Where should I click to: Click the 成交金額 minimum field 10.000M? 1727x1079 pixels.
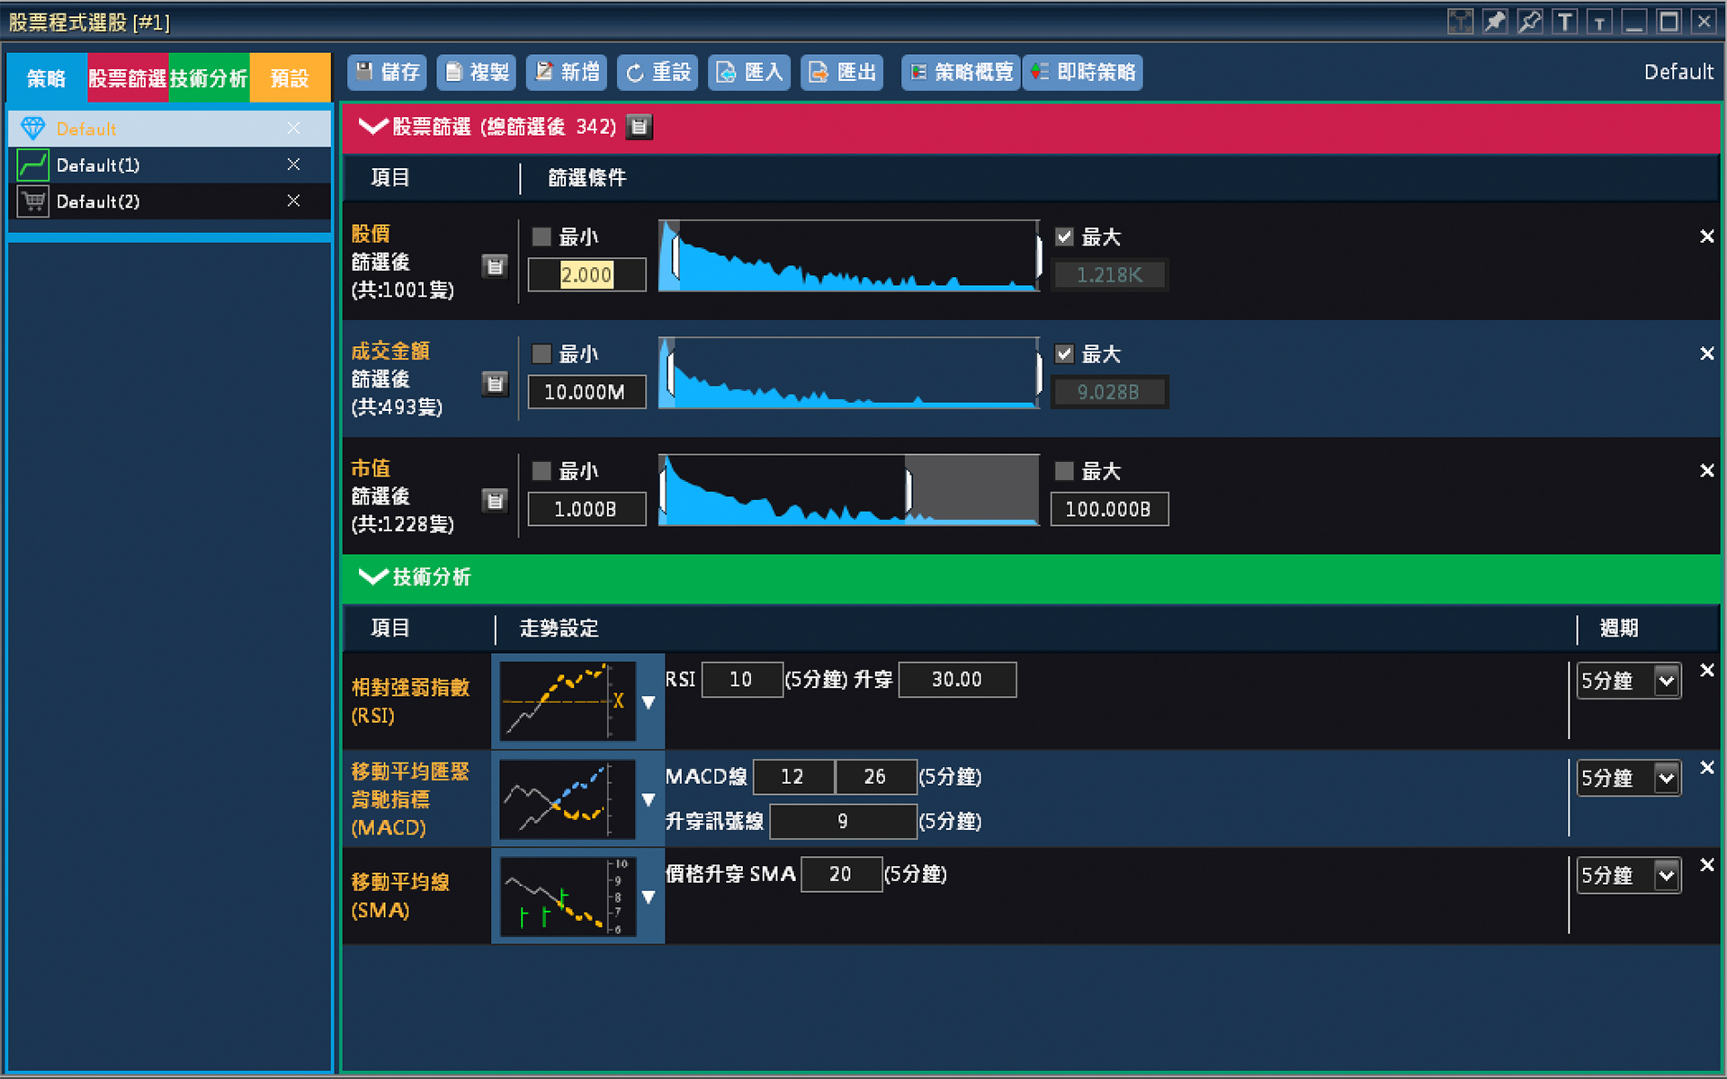pyautogui.click(x=586, y=392)
